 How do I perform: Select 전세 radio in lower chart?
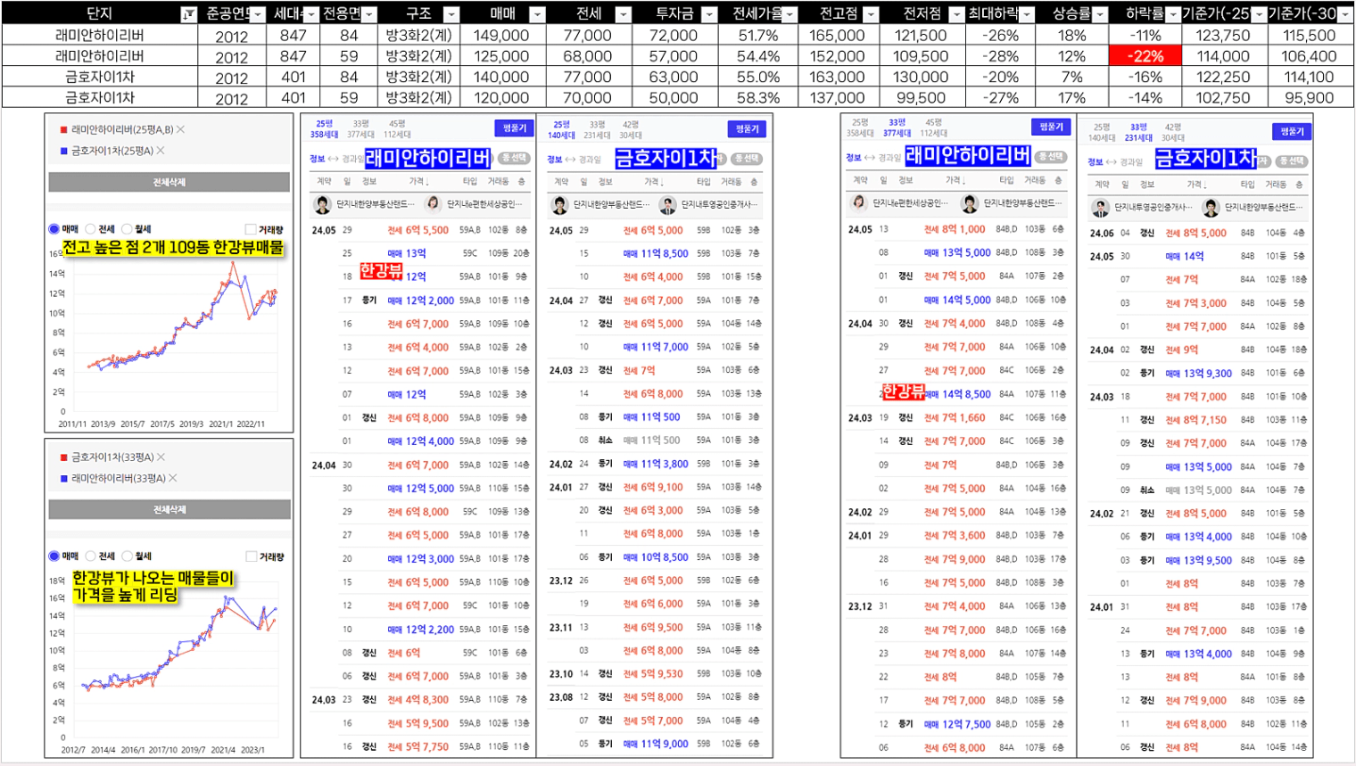90,556
